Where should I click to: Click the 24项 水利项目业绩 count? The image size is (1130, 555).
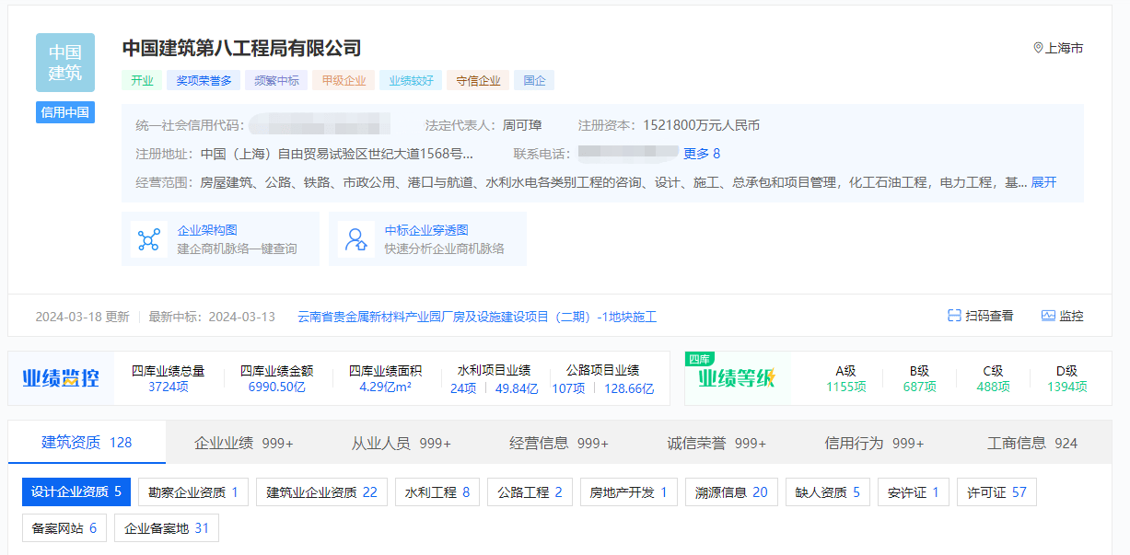[x=463, y=388]
